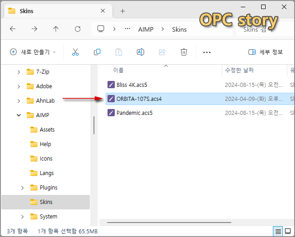Open the toolbar more options menu
The image size is (295, 237).
pos(207,52)
